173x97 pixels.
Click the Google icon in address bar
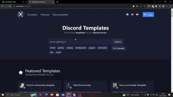point(134,6)
